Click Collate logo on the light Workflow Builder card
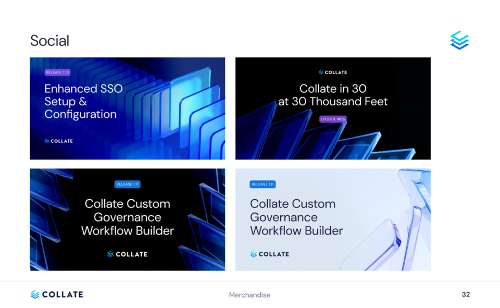Image resolution: width=500 pixels, height=308 pixels. [x=270, y=254]
